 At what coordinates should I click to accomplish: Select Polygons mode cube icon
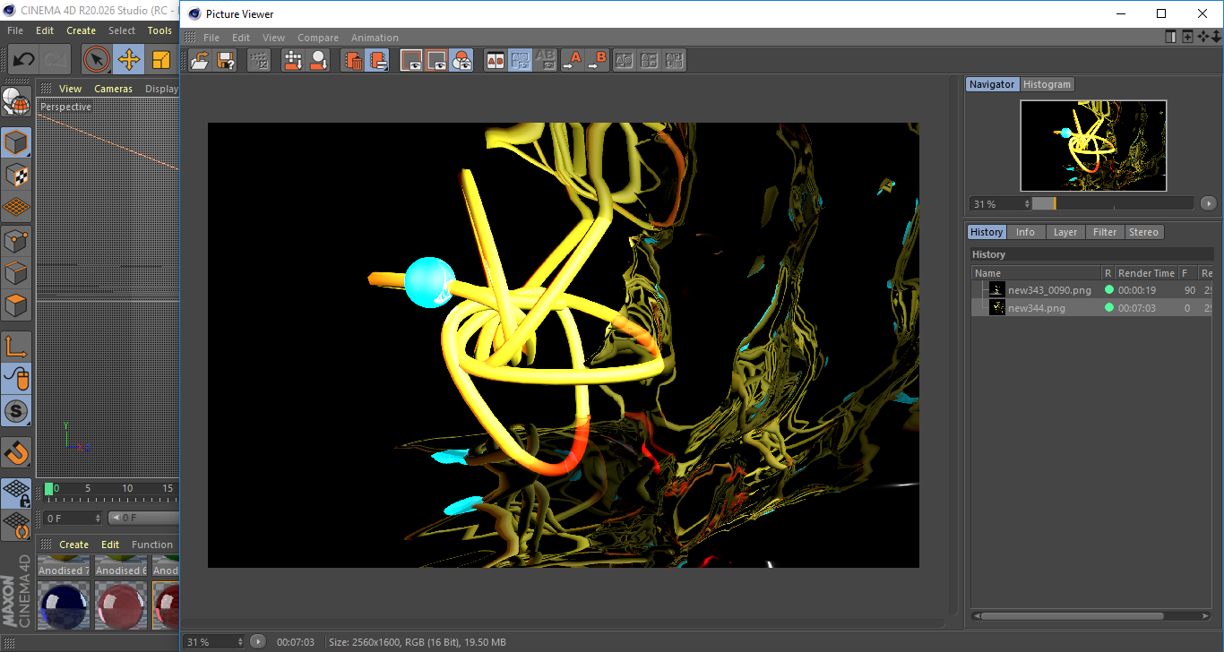pyautogui.click(x=16, y=305)
